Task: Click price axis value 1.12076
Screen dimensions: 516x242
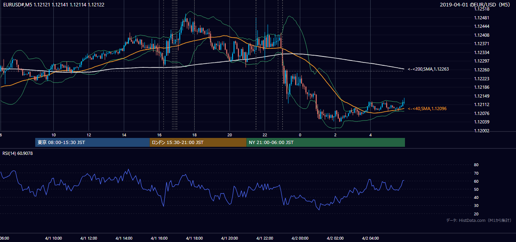Action: click(481, 113)
